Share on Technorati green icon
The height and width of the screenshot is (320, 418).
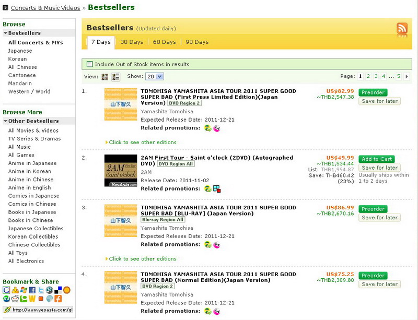pos(24,299)
